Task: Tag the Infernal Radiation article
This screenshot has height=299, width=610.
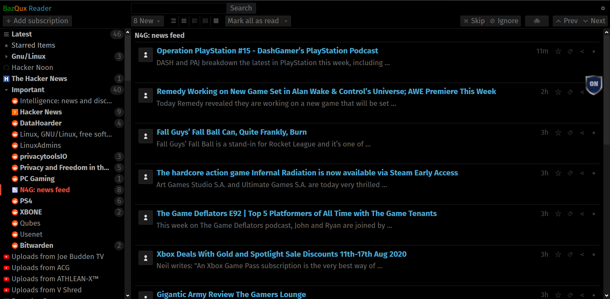Action: tap(570, 173)
